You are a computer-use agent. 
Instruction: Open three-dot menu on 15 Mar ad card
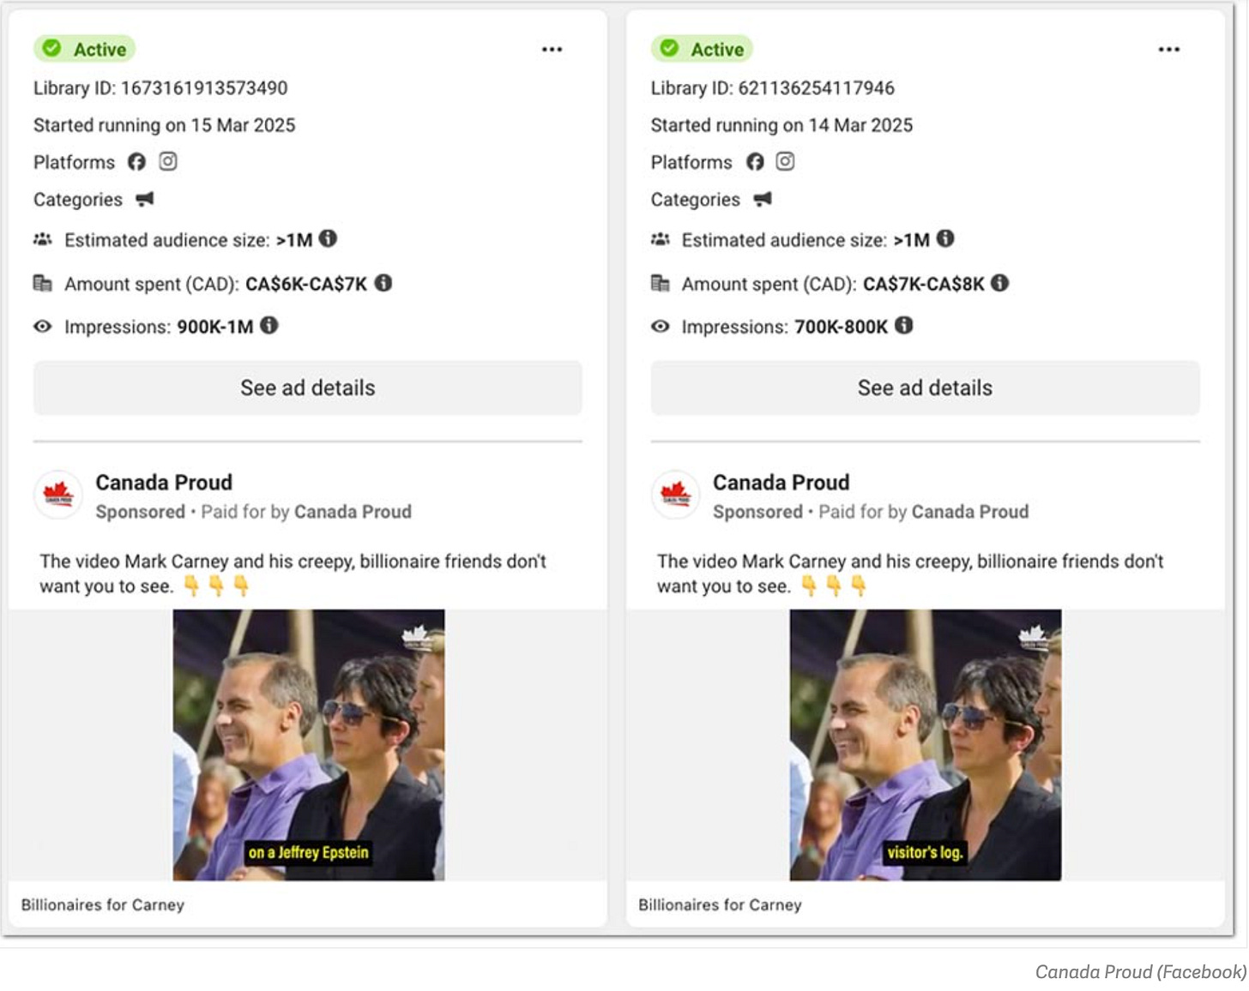552,50
